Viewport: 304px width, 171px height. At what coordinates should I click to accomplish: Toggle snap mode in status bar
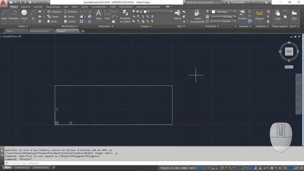point(204,168)
